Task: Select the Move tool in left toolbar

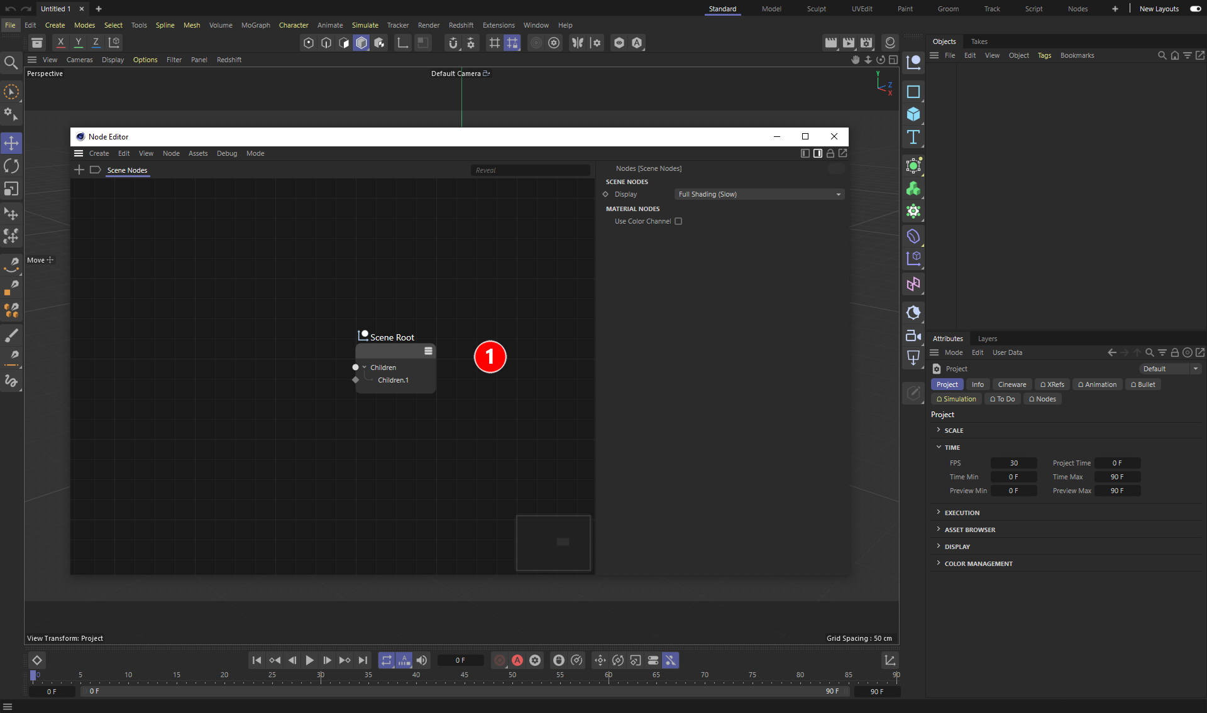Action: click(11, 143)
